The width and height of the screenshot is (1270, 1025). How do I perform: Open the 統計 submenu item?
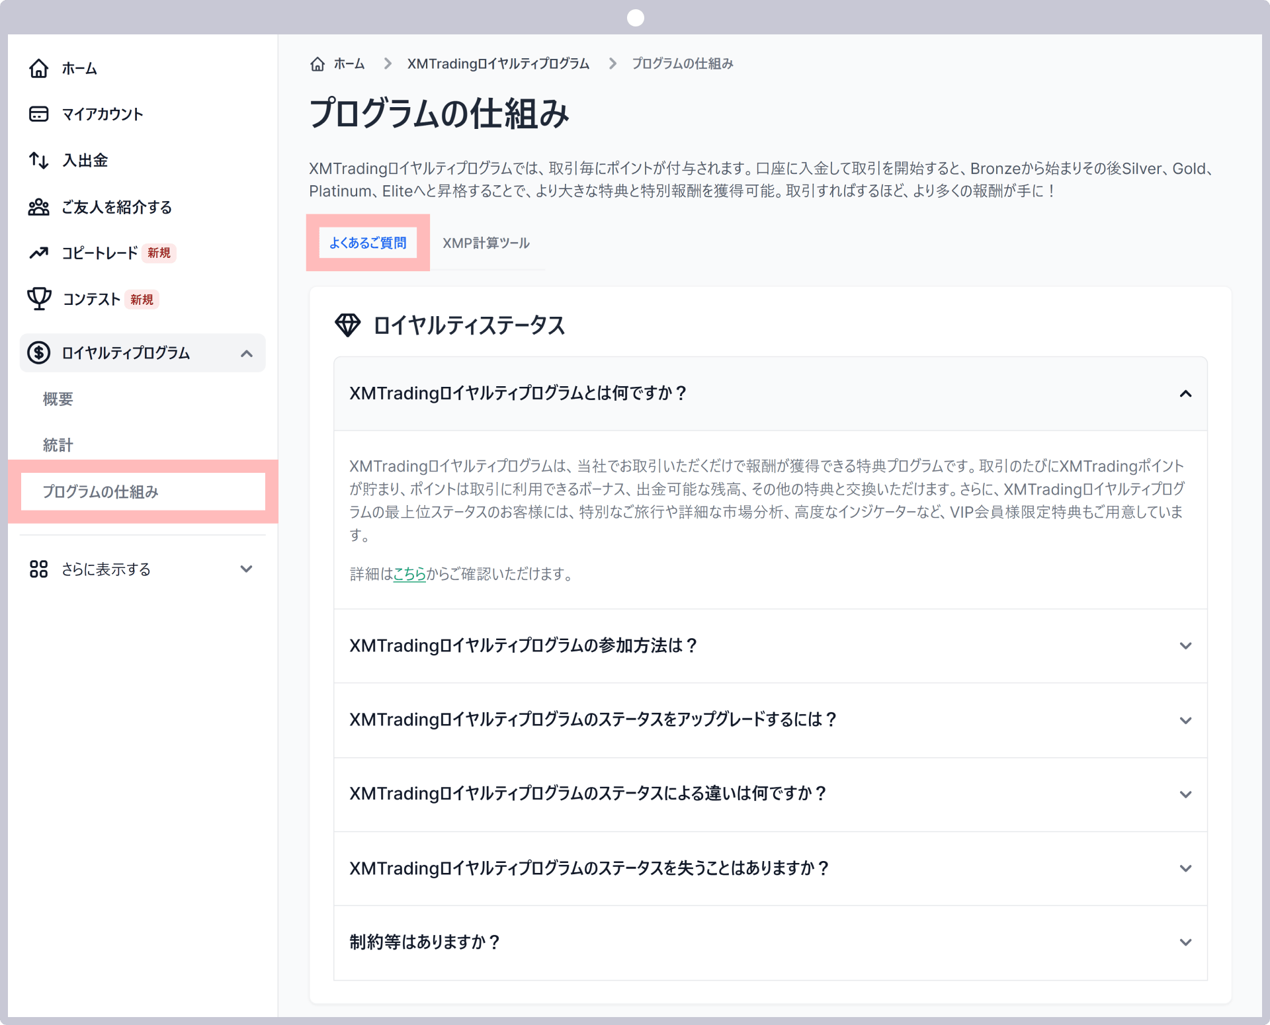[58, 445]
